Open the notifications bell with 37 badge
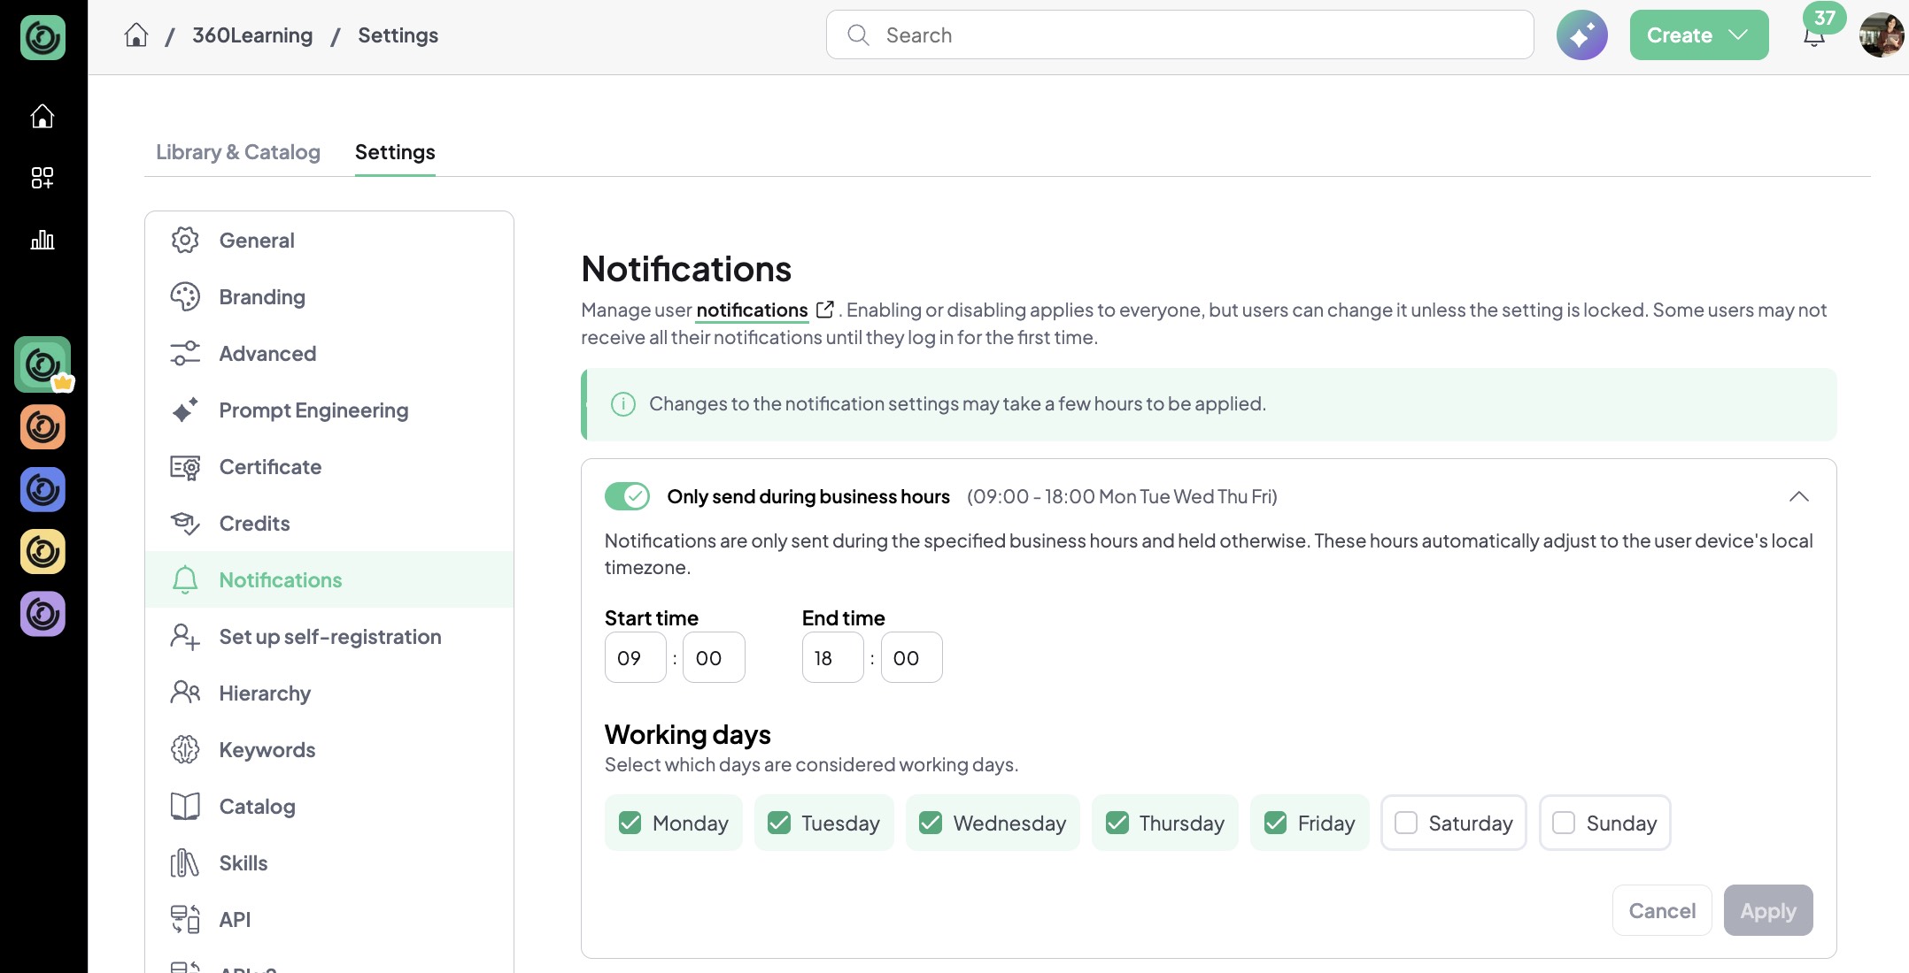The width and height of the screenshot is (1909, 973). 1814,35
